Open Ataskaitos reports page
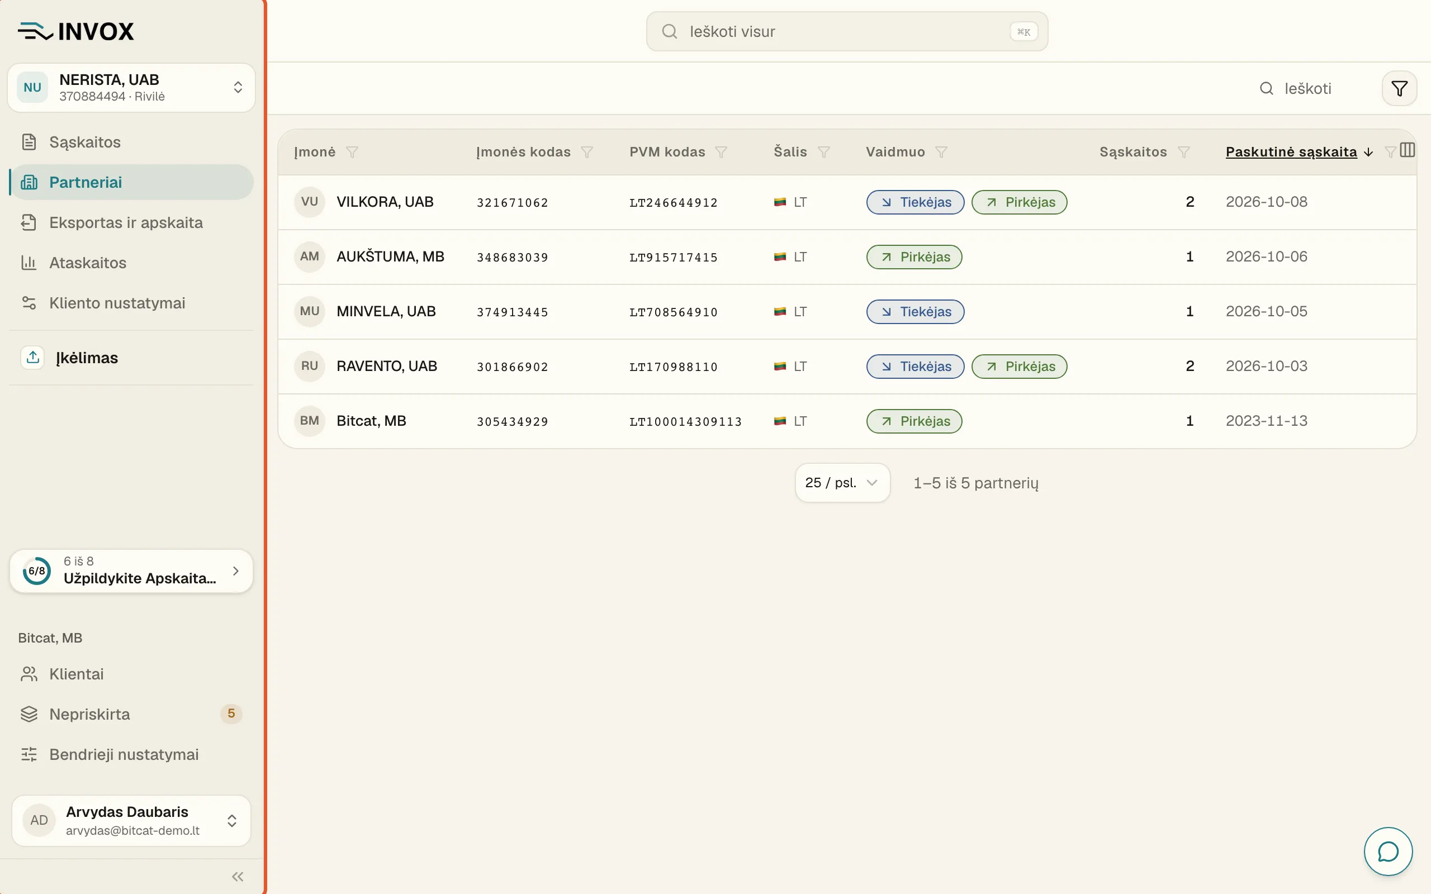The image size is (1431, 894). 131,263
